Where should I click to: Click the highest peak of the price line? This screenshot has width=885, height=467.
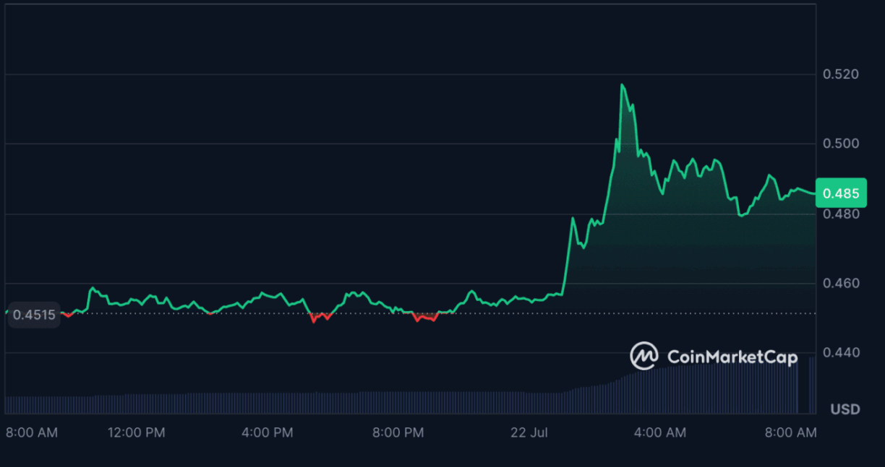pos(622,85)
